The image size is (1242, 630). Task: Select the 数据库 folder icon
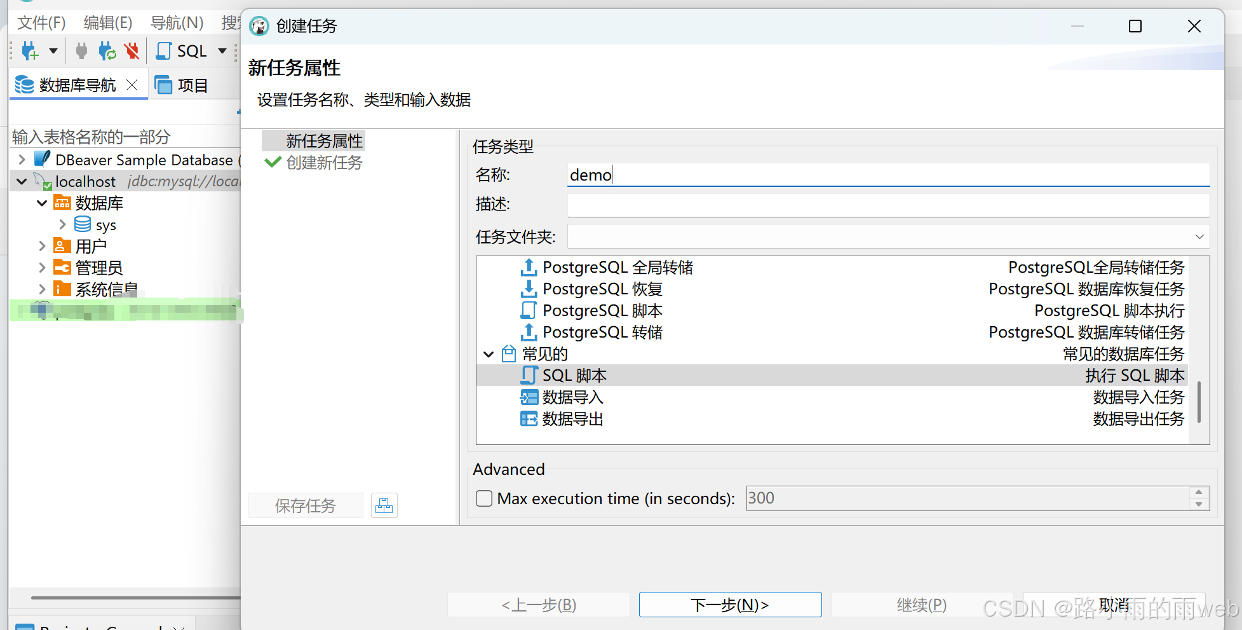tap(62, 203)
